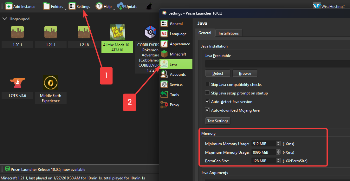Click the Update toolbar button
Screen dimensions: 350x181
click(127, 6)
